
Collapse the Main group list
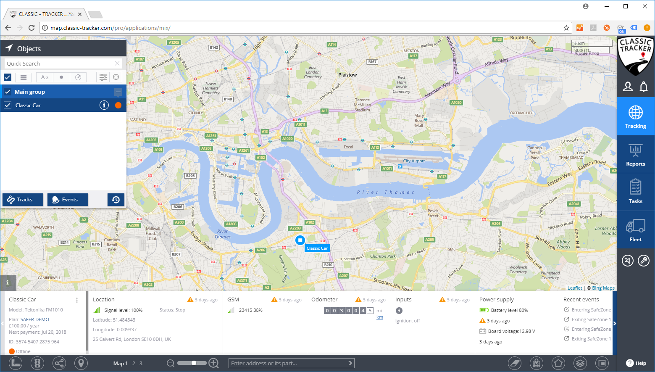[x=118, y=92]
